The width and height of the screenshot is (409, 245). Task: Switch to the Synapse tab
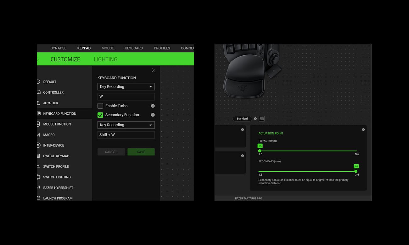click(59, 48)
